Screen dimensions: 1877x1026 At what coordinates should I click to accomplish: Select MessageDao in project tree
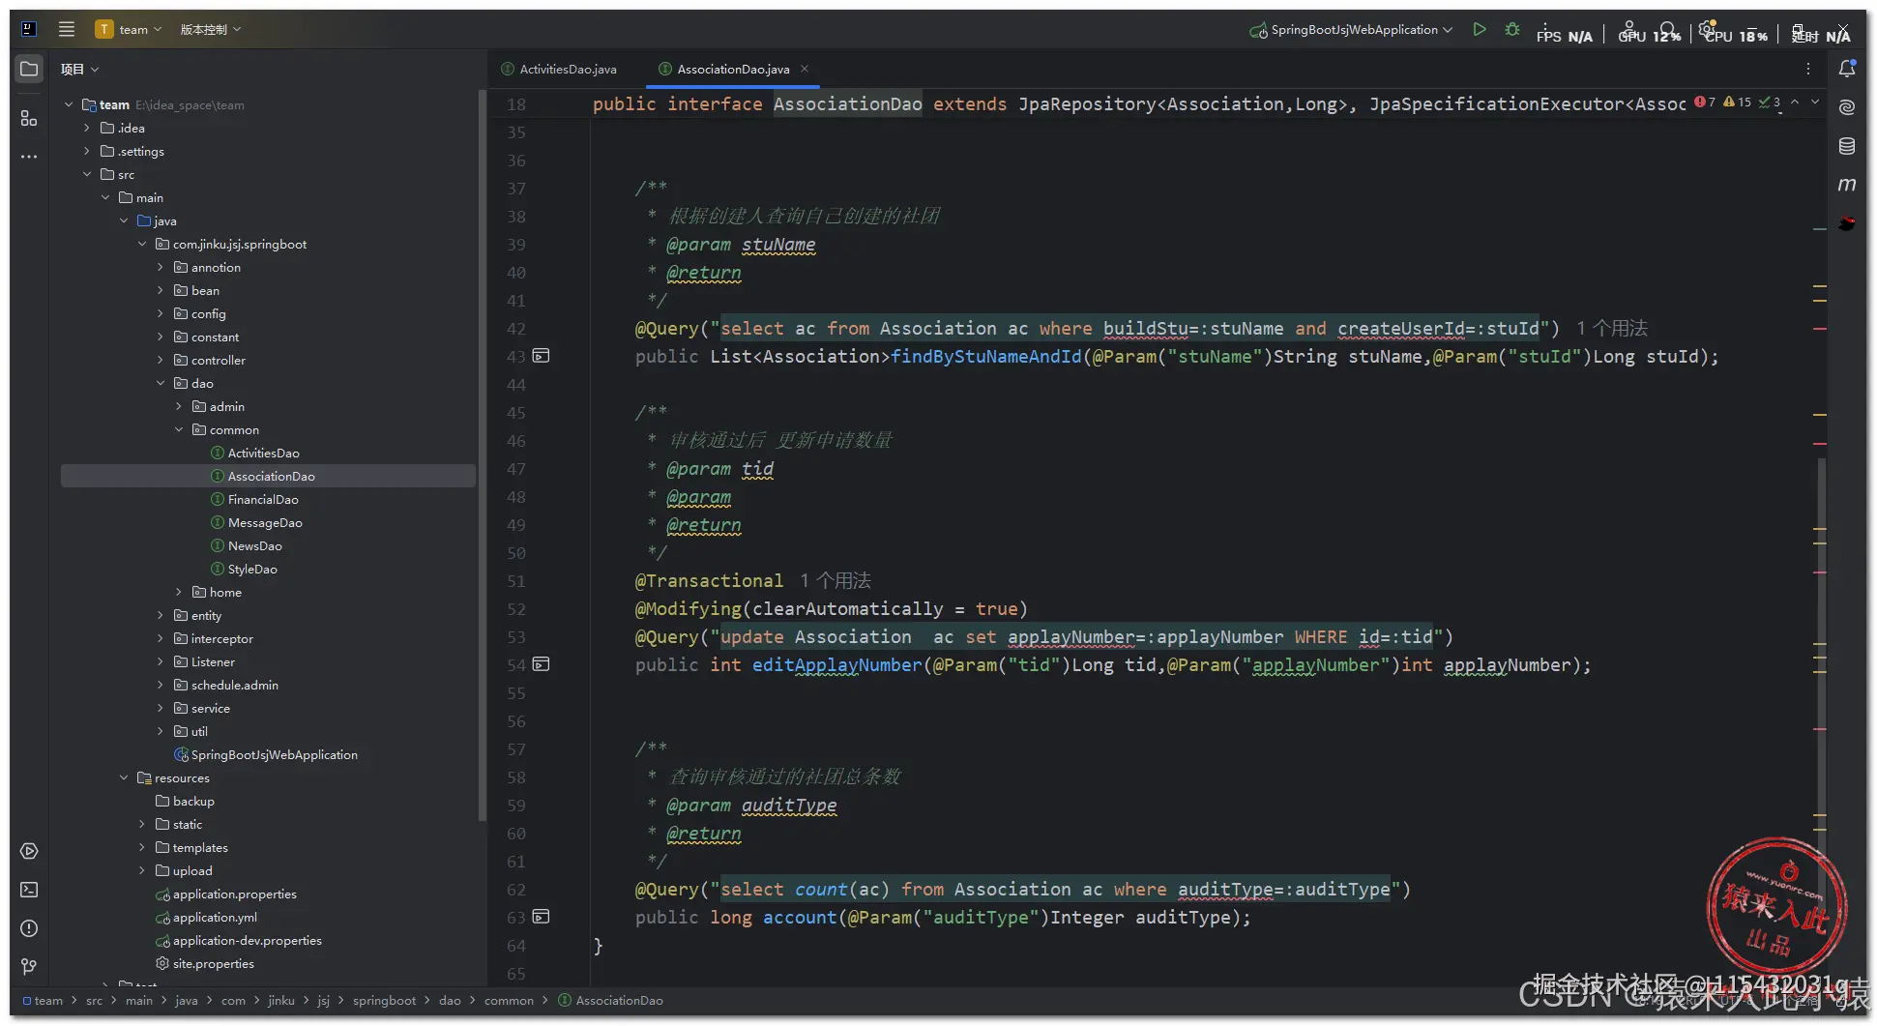(265, 522)
